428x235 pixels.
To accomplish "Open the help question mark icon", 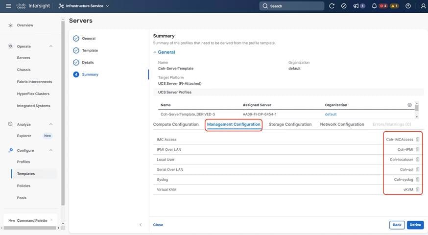I will [408, 6].
